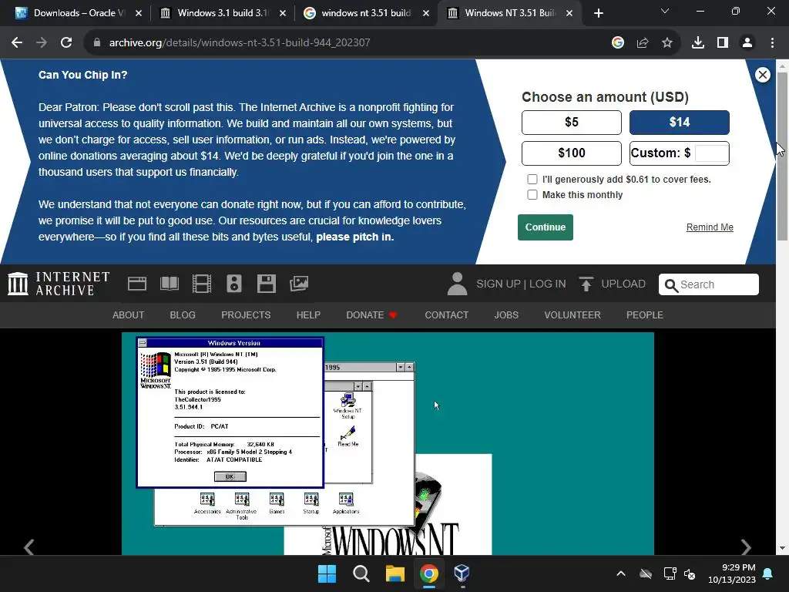Toggle Chrome side panel icon
Image resolution: width=789 pixels, height=592 pixels.
click(x=723, y=43)
